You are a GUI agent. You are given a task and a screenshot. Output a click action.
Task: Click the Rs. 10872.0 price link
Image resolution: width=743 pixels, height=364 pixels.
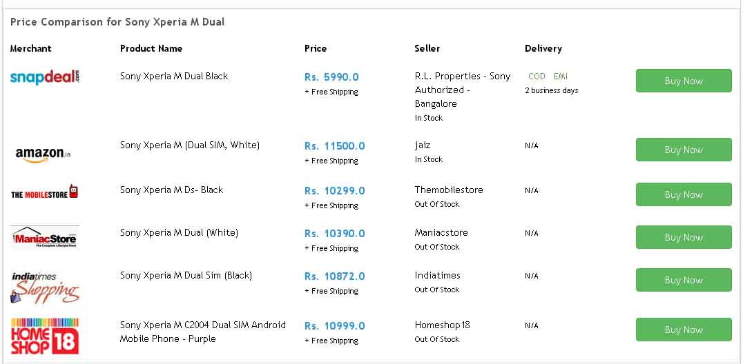tap(334, 276)
